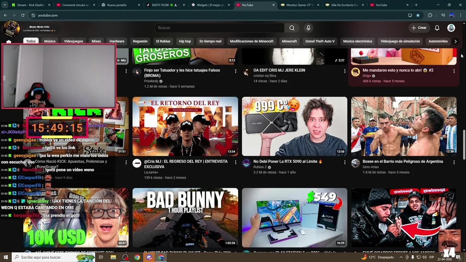Select the Videojuegos filter chip
Viewport: 466px width, 262px height.
74,41
